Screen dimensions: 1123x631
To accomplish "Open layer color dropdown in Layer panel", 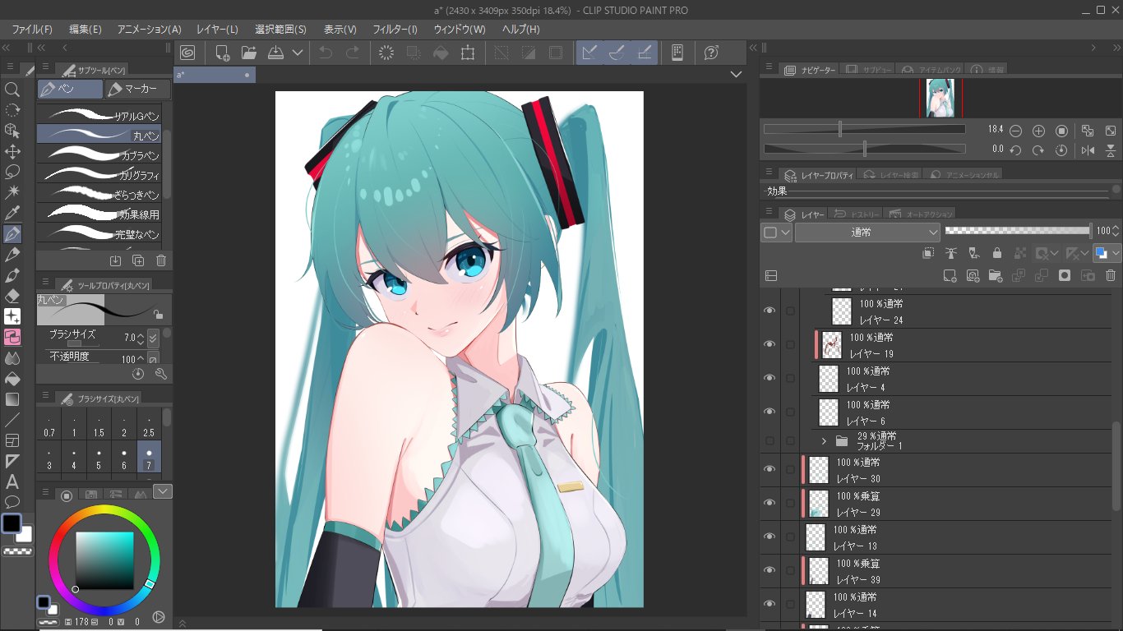I will point(777,233).
